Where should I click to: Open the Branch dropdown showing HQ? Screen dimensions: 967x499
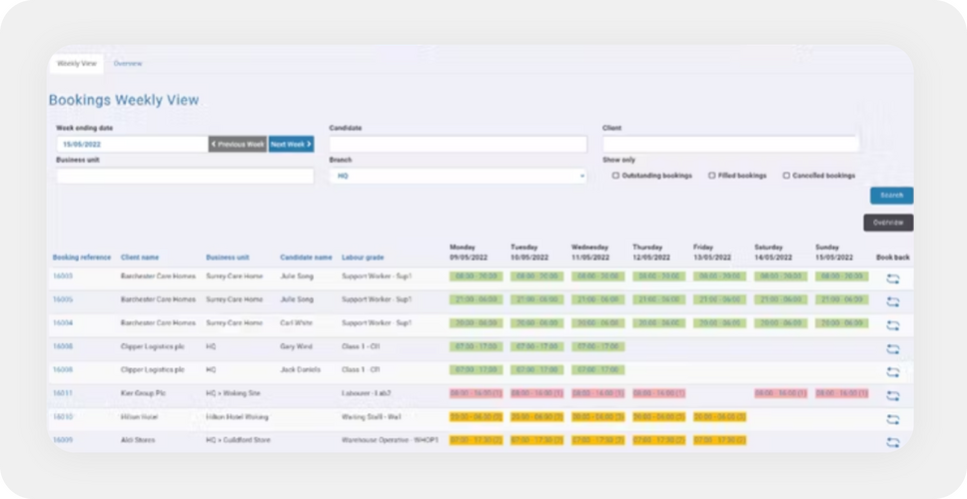(458, 176)
